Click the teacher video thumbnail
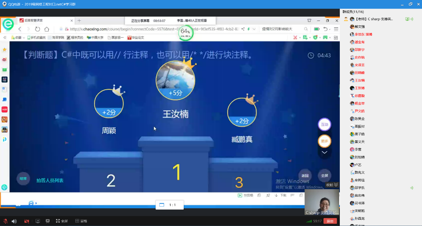This screenshot has width=422, height=226. pos(322,202)
